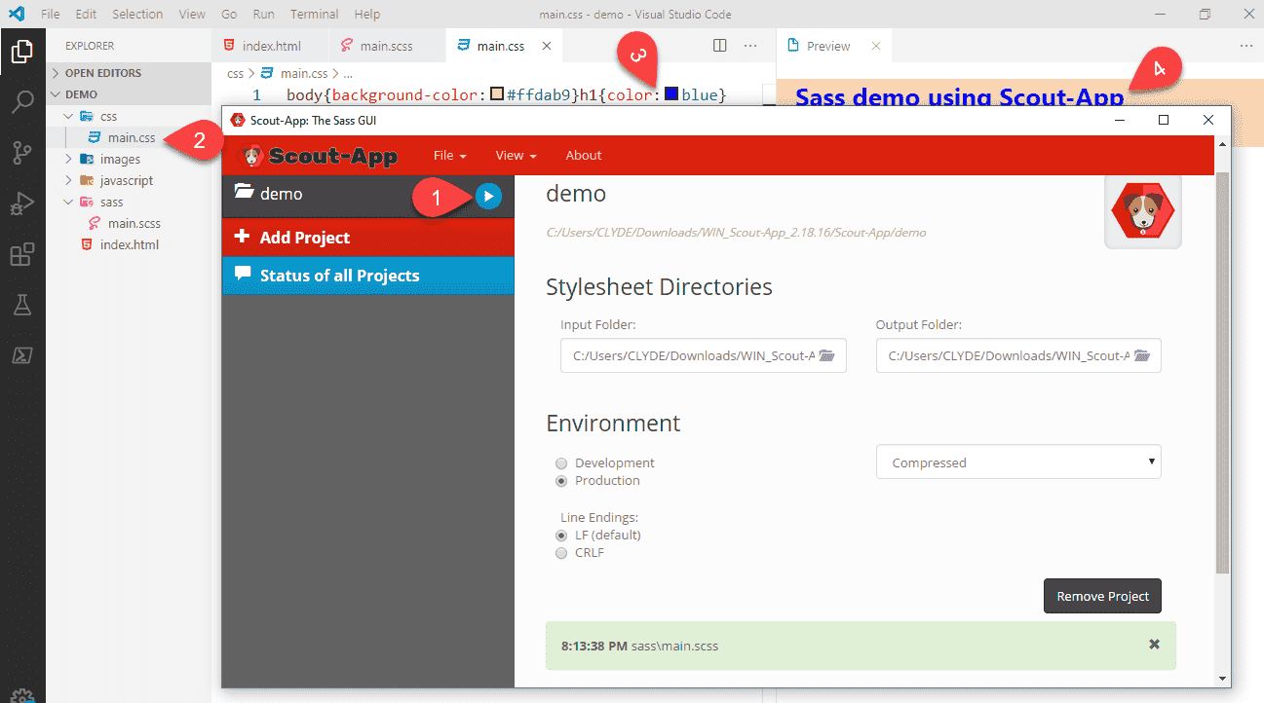Click the VS Code logo in title bar
1264x703 pixels.
16,14
